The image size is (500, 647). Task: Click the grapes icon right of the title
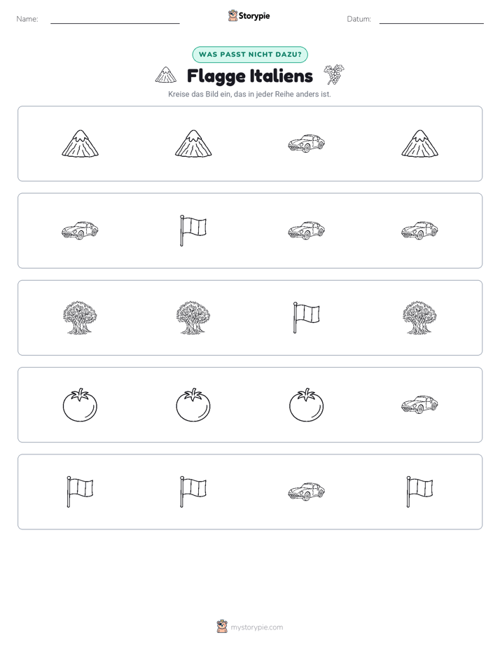click(x=334, y=75)
